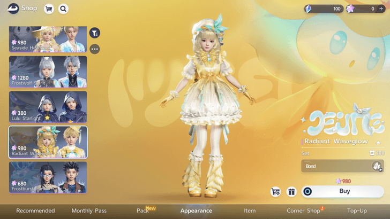Click the blue crystal currency icon
The height and width of the screenshot is (219, 390).
point(308,9)
